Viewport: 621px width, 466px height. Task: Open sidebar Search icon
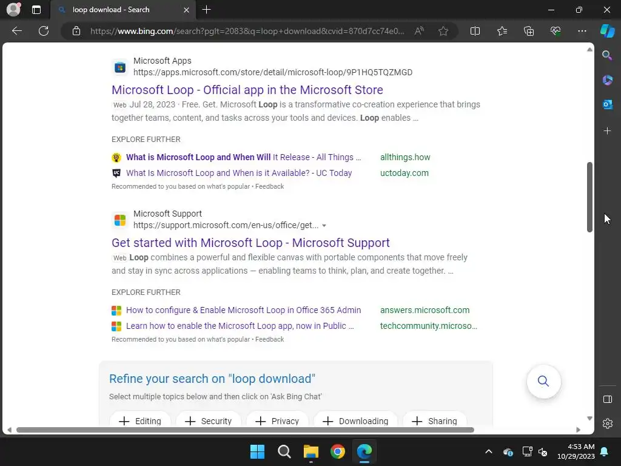[607, 55]
